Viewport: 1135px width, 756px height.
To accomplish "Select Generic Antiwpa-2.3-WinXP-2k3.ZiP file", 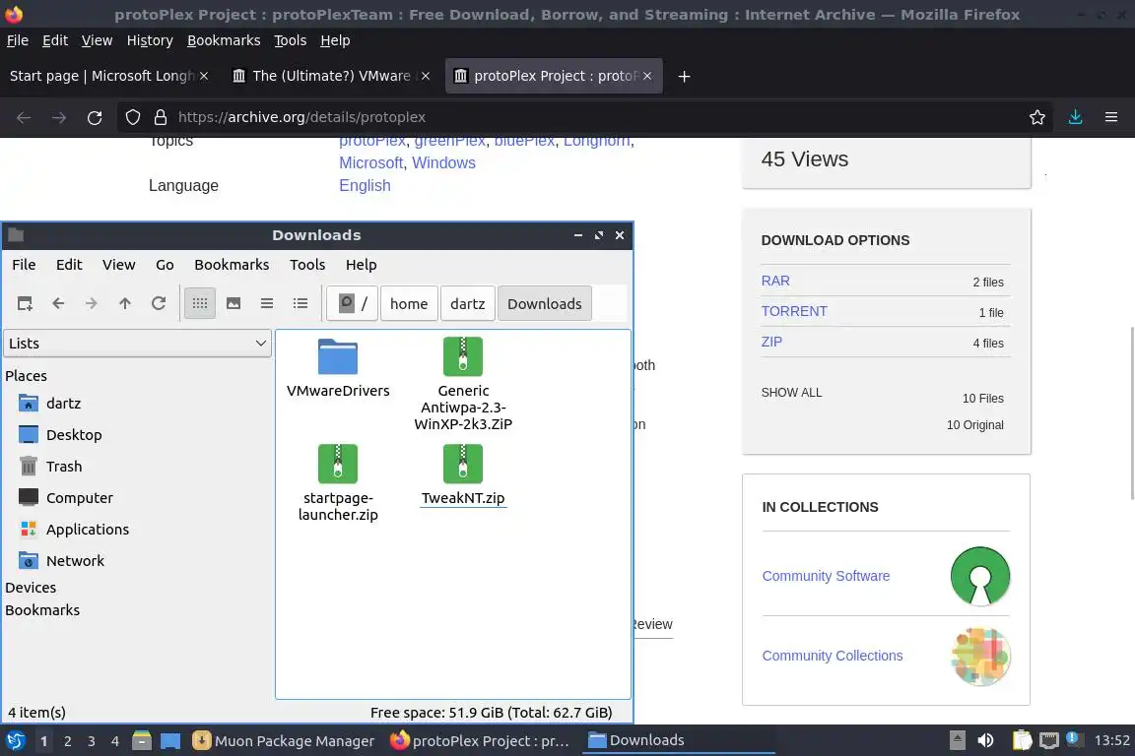I will 463,384.
